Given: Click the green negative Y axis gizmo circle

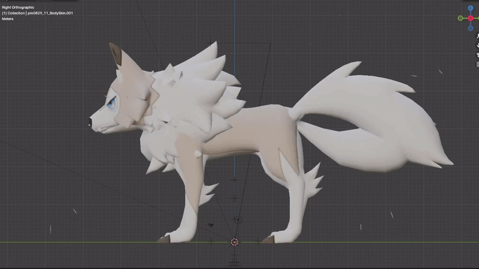Looking at the screenshot, I should (460, 18).
